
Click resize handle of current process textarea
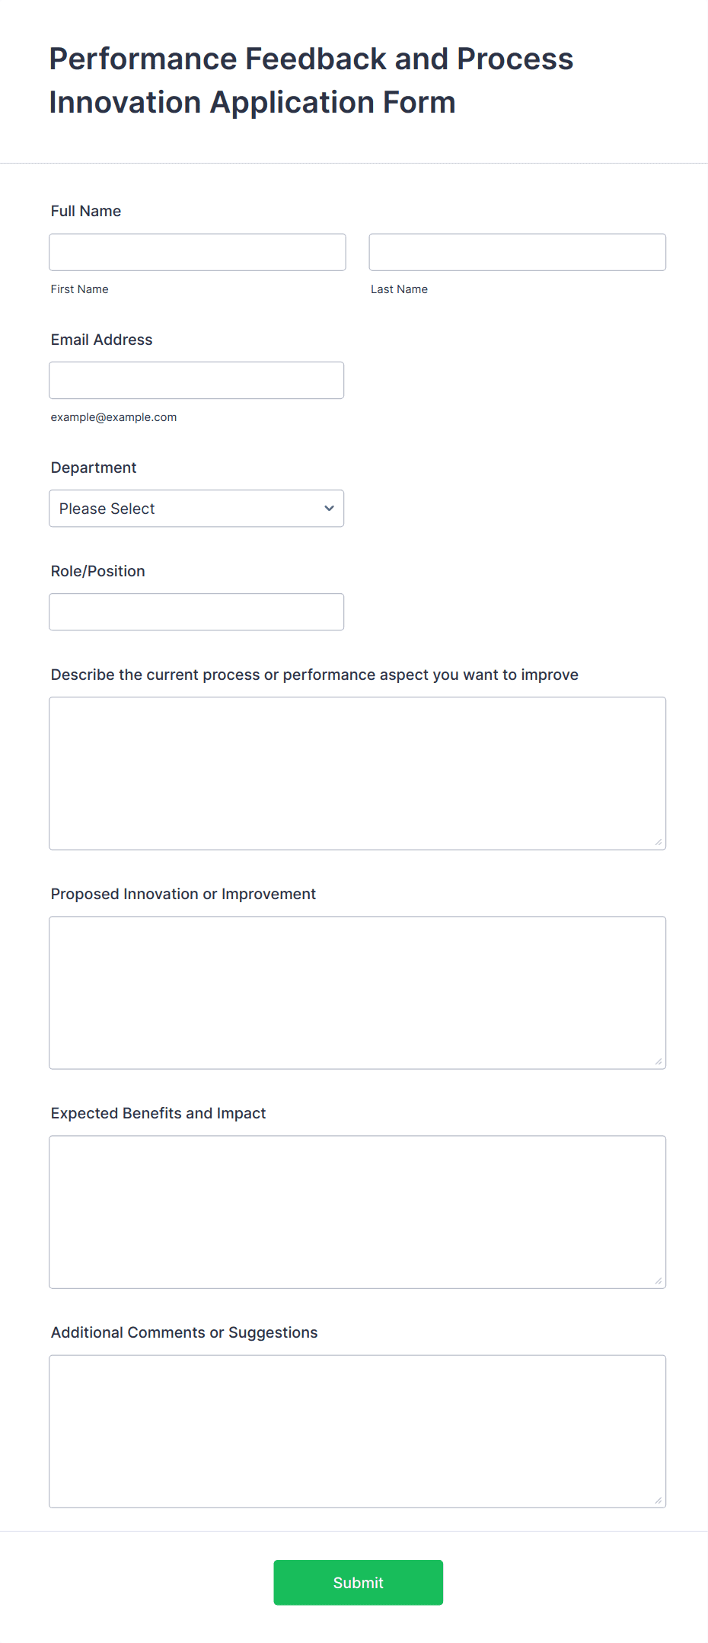[x=659, y=842]
